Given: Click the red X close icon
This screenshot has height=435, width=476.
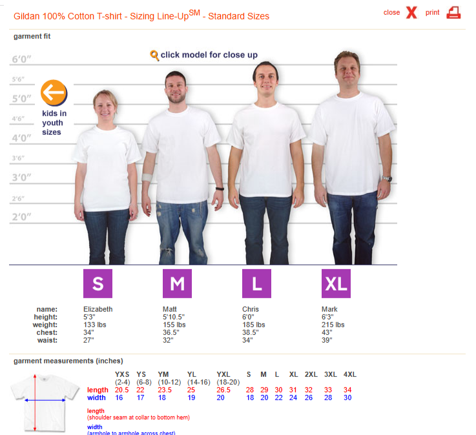Looking at the screenshot, I should pyautogui.click(x=411, y=12).
